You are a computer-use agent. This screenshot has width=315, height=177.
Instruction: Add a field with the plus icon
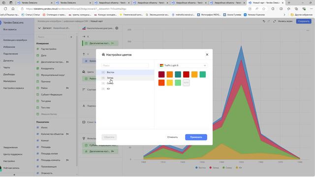[71, 37]
